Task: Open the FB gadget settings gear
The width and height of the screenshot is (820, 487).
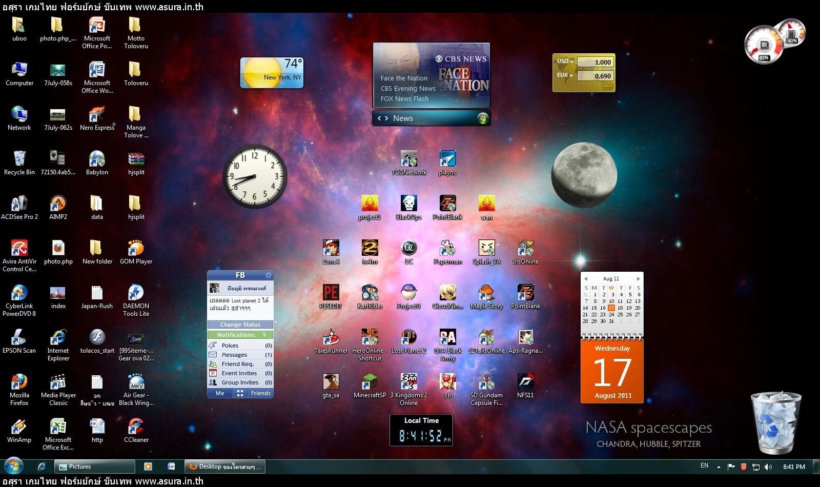Action: pyautogui.click(x=268, y=275)
